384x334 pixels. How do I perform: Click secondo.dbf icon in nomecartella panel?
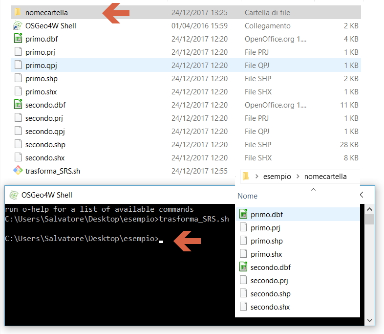tap(243, 267)
